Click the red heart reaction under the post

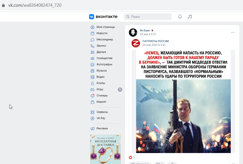(x=130, y=157)
